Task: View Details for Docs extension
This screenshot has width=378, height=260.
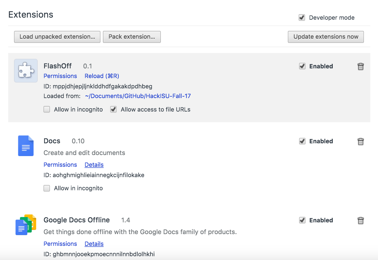Action: point(94,165)
